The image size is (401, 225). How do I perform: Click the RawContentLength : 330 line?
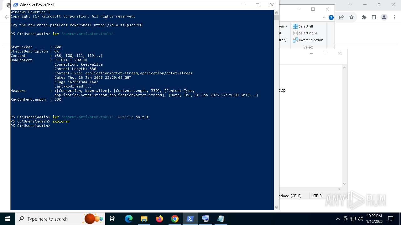point(36,99)
